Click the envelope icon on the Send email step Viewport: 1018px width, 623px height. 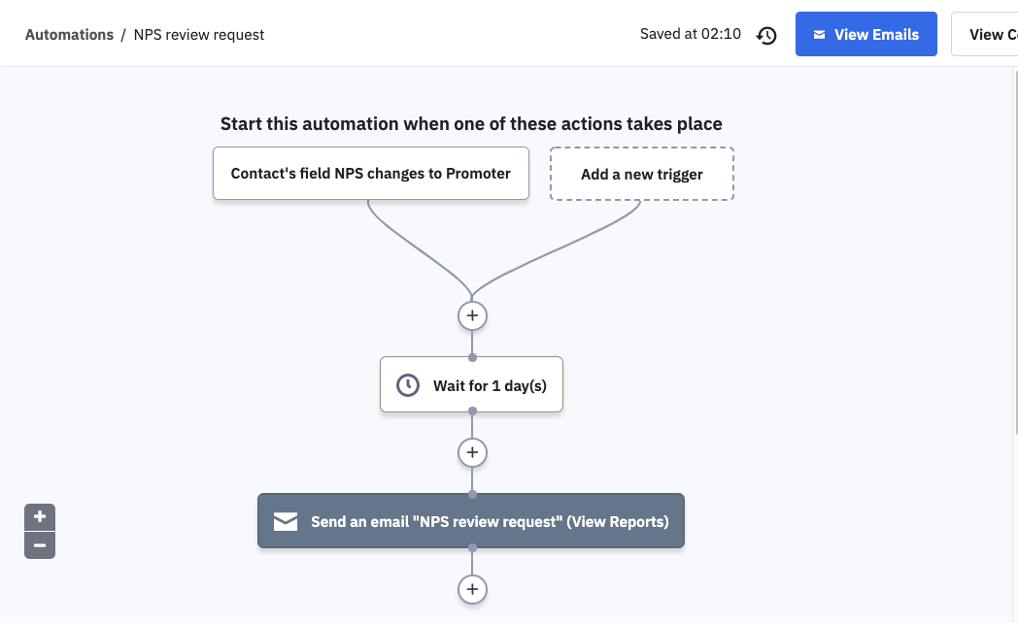pyautogui.click(x=286, y=521)
